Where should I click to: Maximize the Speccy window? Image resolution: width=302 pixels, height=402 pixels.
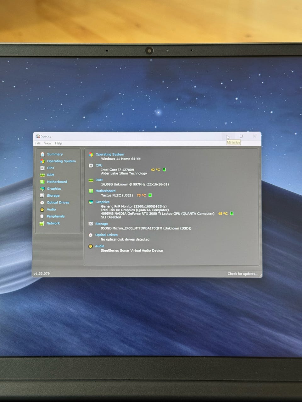click(x=241, y=136)
